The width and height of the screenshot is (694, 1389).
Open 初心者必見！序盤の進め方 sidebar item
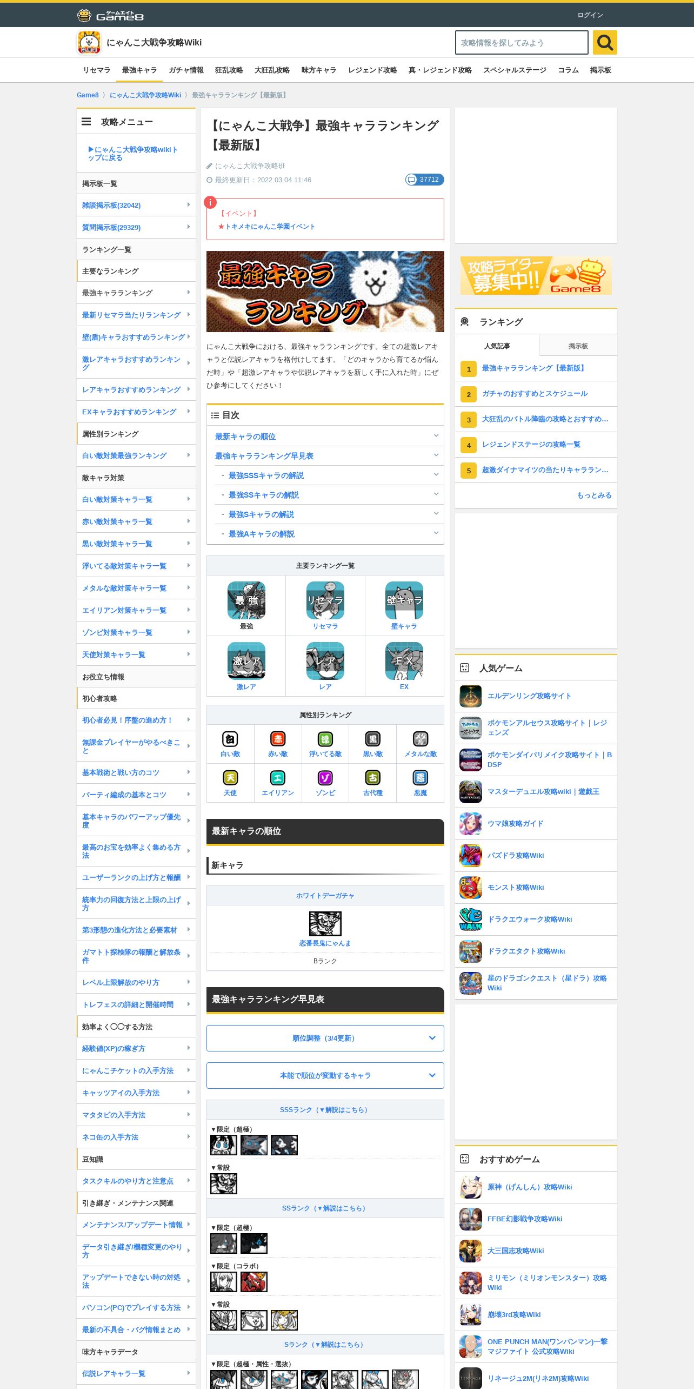click(x=136, y=720)
